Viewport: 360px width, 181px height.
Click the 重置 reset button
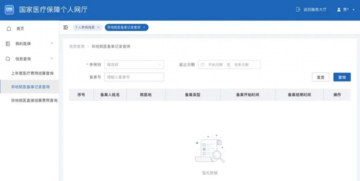coord(321,77)
